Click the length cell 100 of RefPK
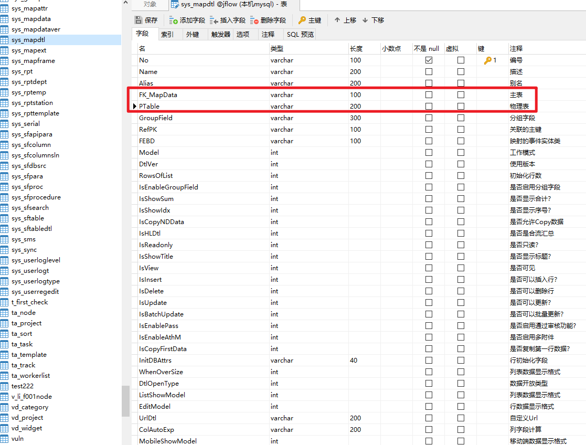This screenshot has width=586, height=445. [365, 130]
